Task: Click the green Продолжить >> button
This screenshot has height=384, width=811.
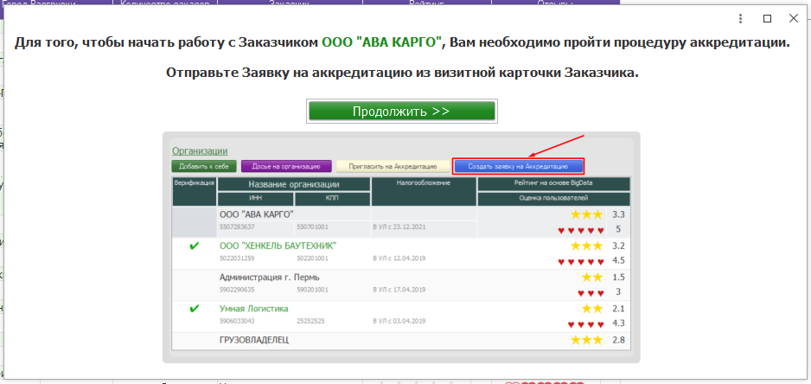Action: (402, 111)
